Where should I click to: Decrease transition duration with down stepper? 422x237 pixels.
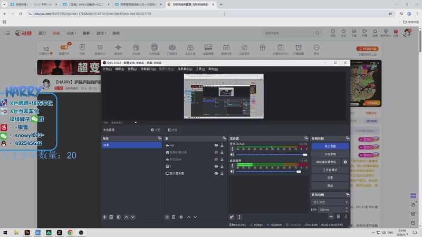[x=347, y=211]
